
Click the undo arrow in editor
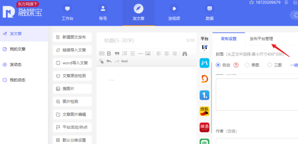tap(109, 61)
